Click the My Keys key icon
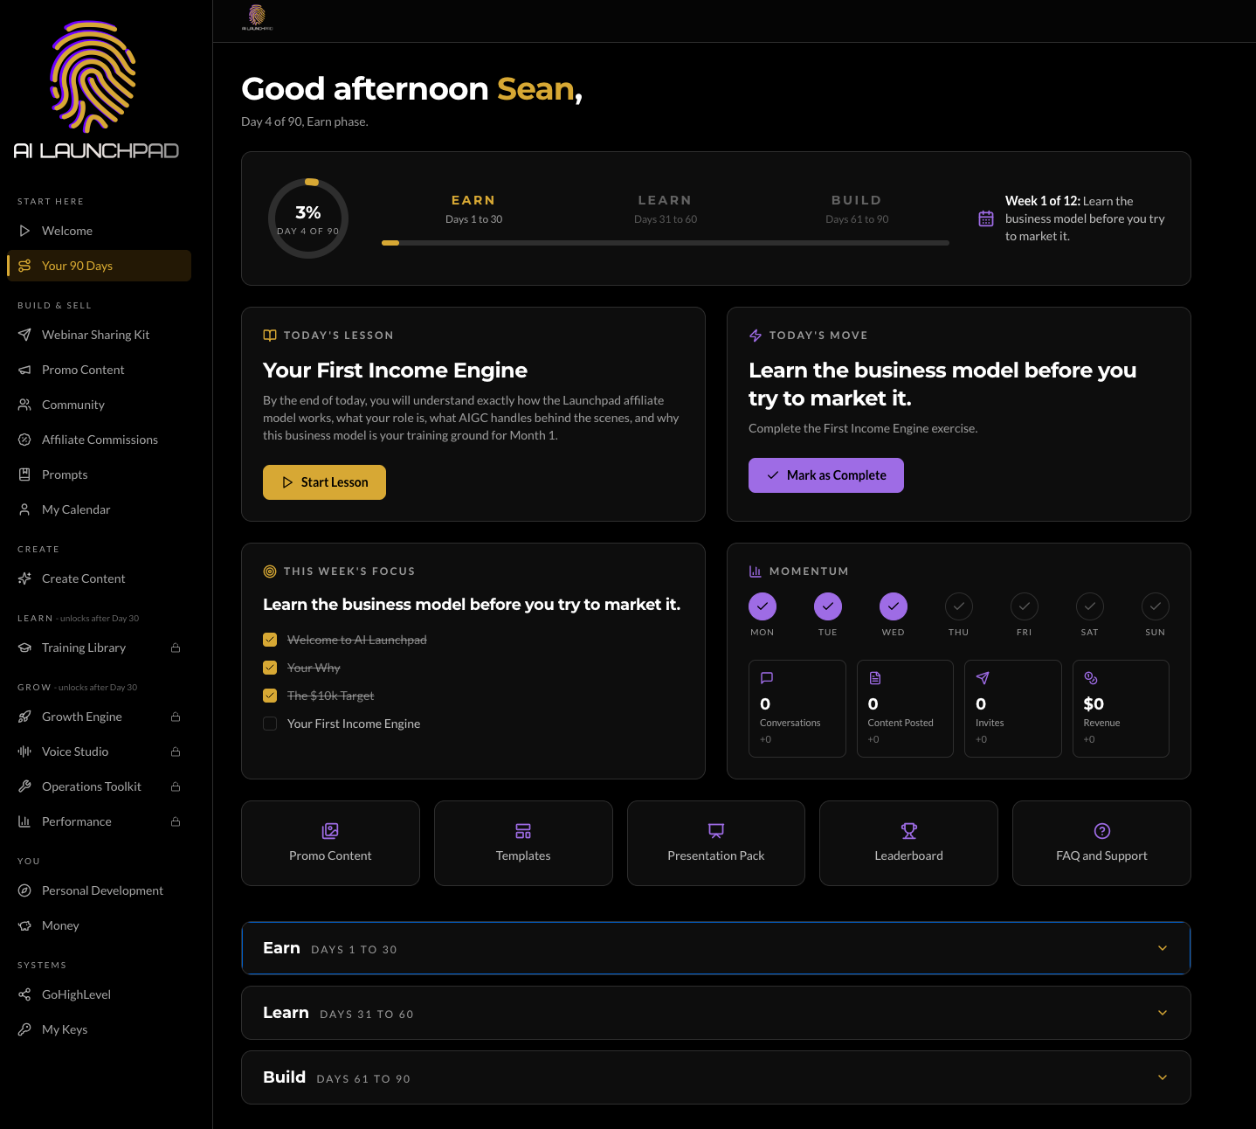 coord(24,1029)
